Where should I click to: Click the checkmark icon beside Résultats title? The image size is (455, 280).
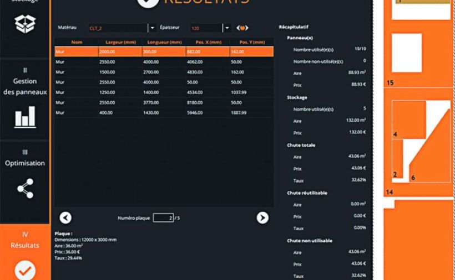(148, 3)
